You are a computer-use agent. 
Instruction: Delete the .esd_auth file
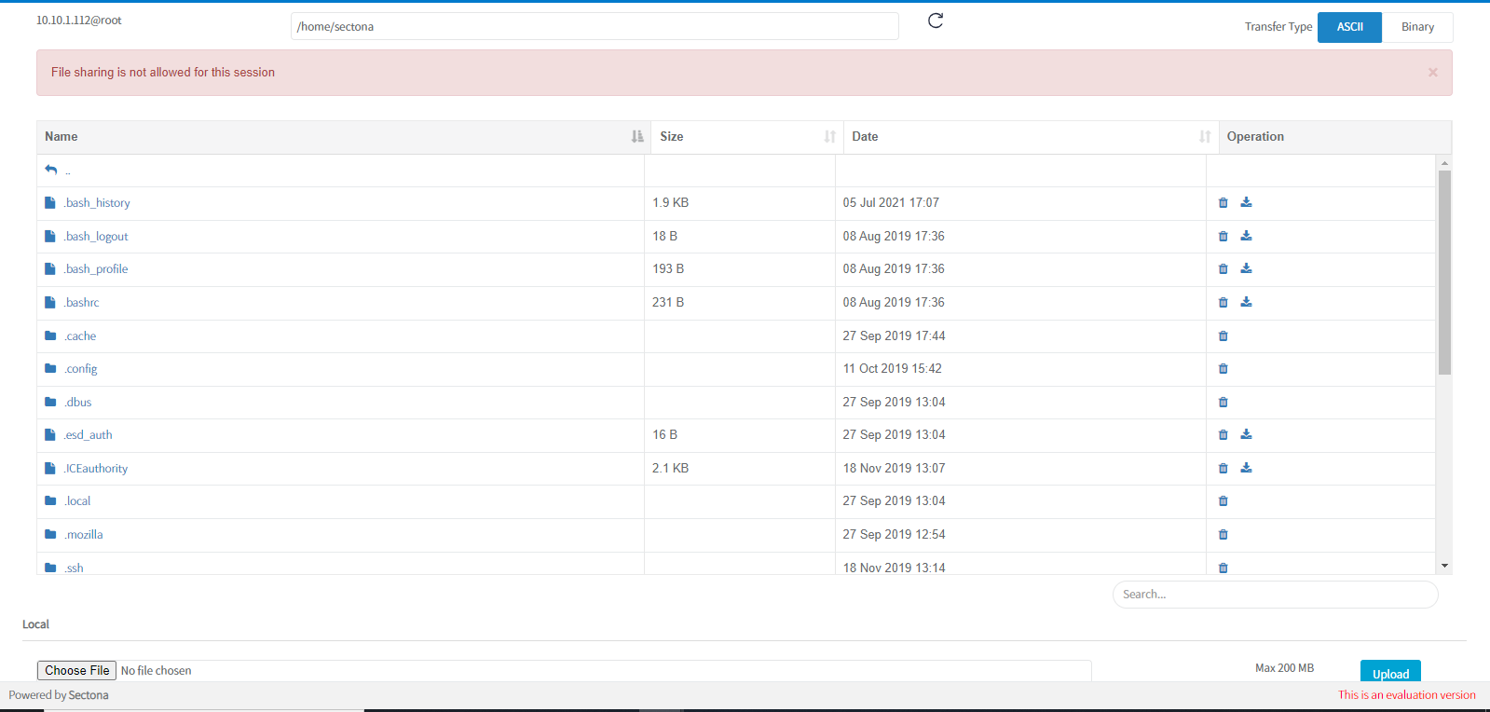click(x=1223, y=435)
